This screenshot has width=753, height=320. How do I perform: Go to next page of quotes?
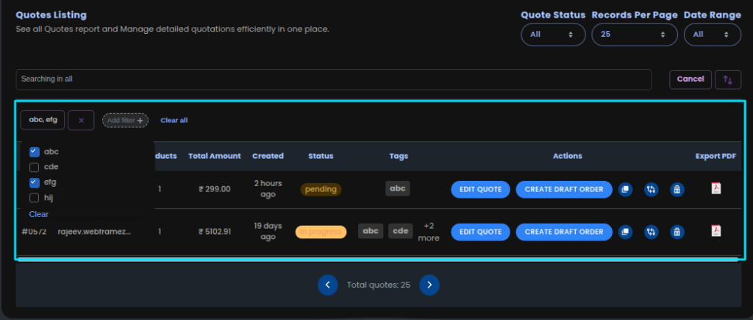click(429, 284)
